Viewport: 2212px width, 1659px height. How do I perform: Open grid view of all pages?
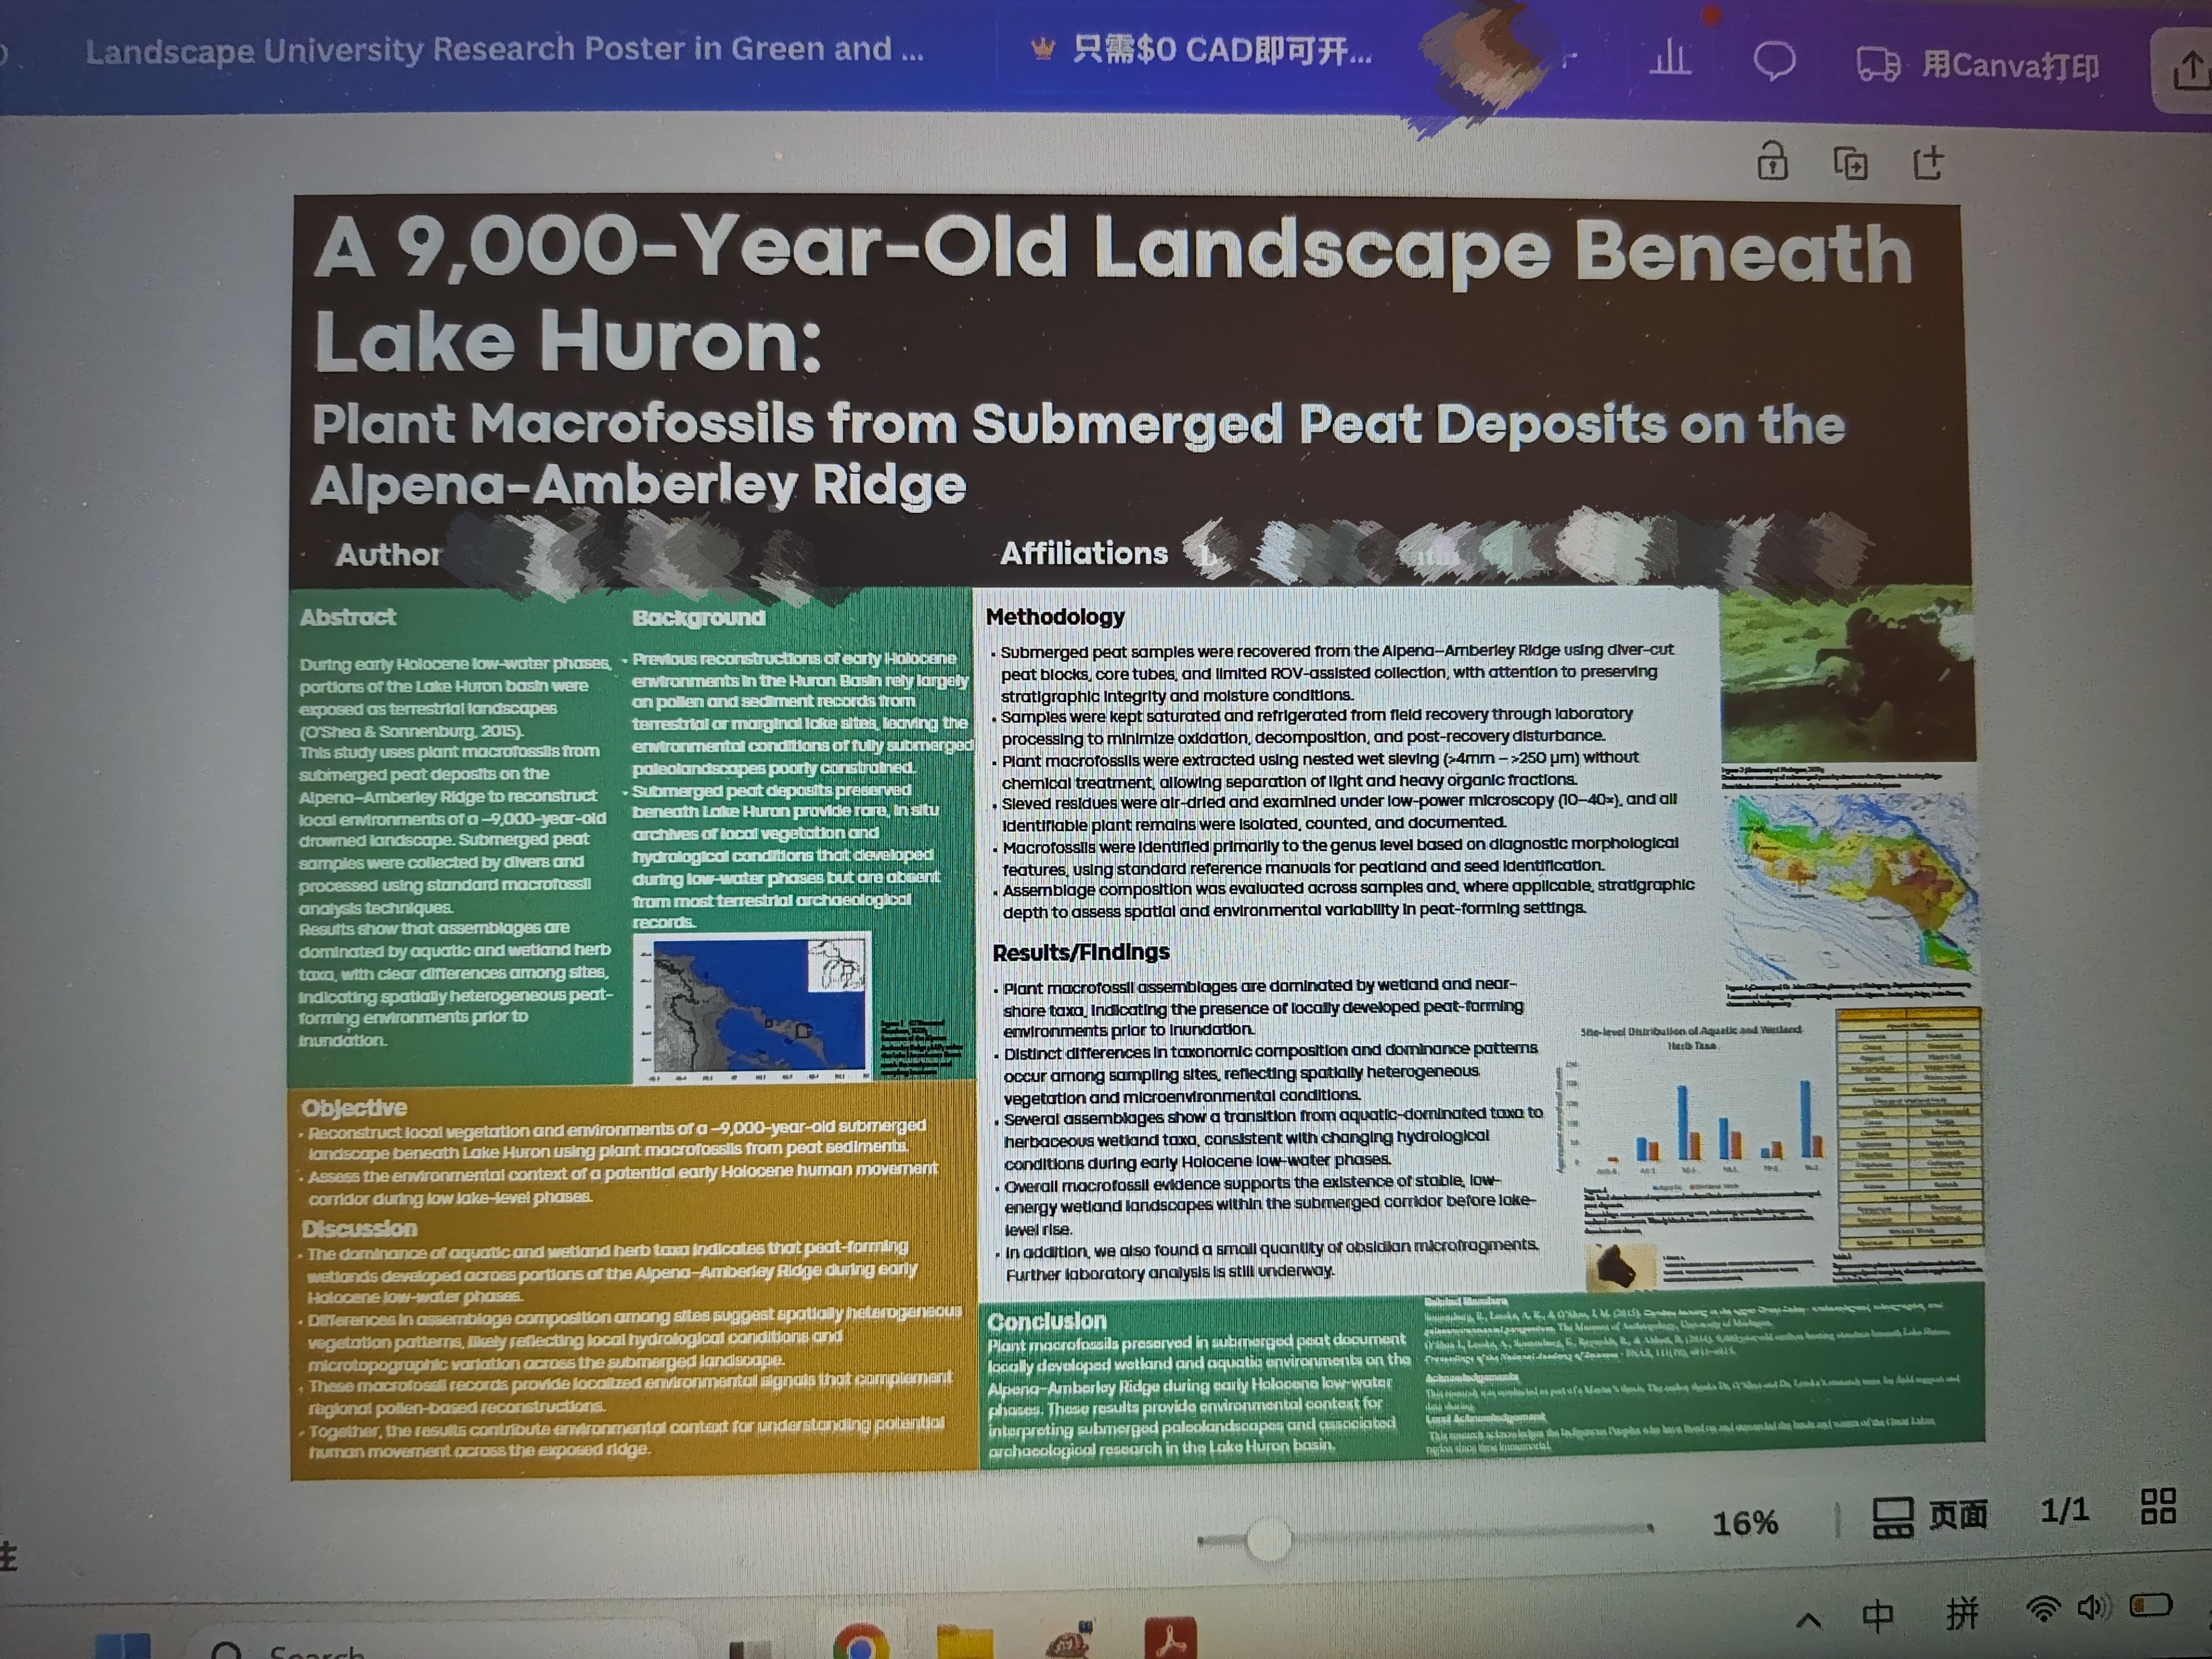pyautogui.click(x=2158, y=1506)
